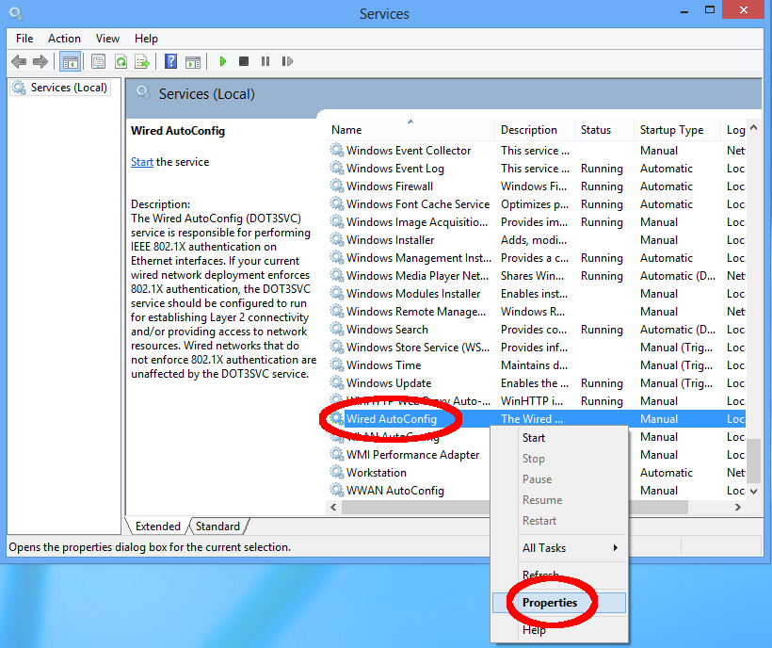Image resolution: width=772 pixels, height=648 pixels.
Task: Open the File menu
Action: (24, 39)
